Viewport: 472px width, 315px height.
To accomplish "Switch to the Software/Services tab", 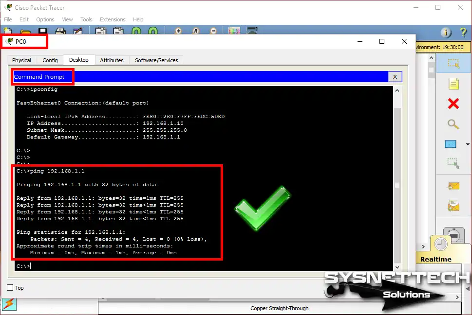I will tap(156, 60).
